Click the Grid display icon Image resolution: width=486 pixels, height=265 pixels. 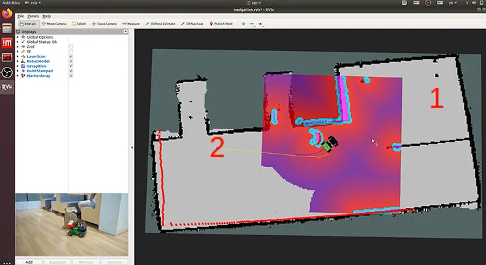click(23, 46)
